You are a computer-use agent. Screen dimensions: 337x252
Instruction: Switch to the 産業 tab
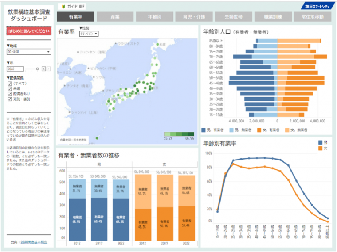click(x=115, y=17)
